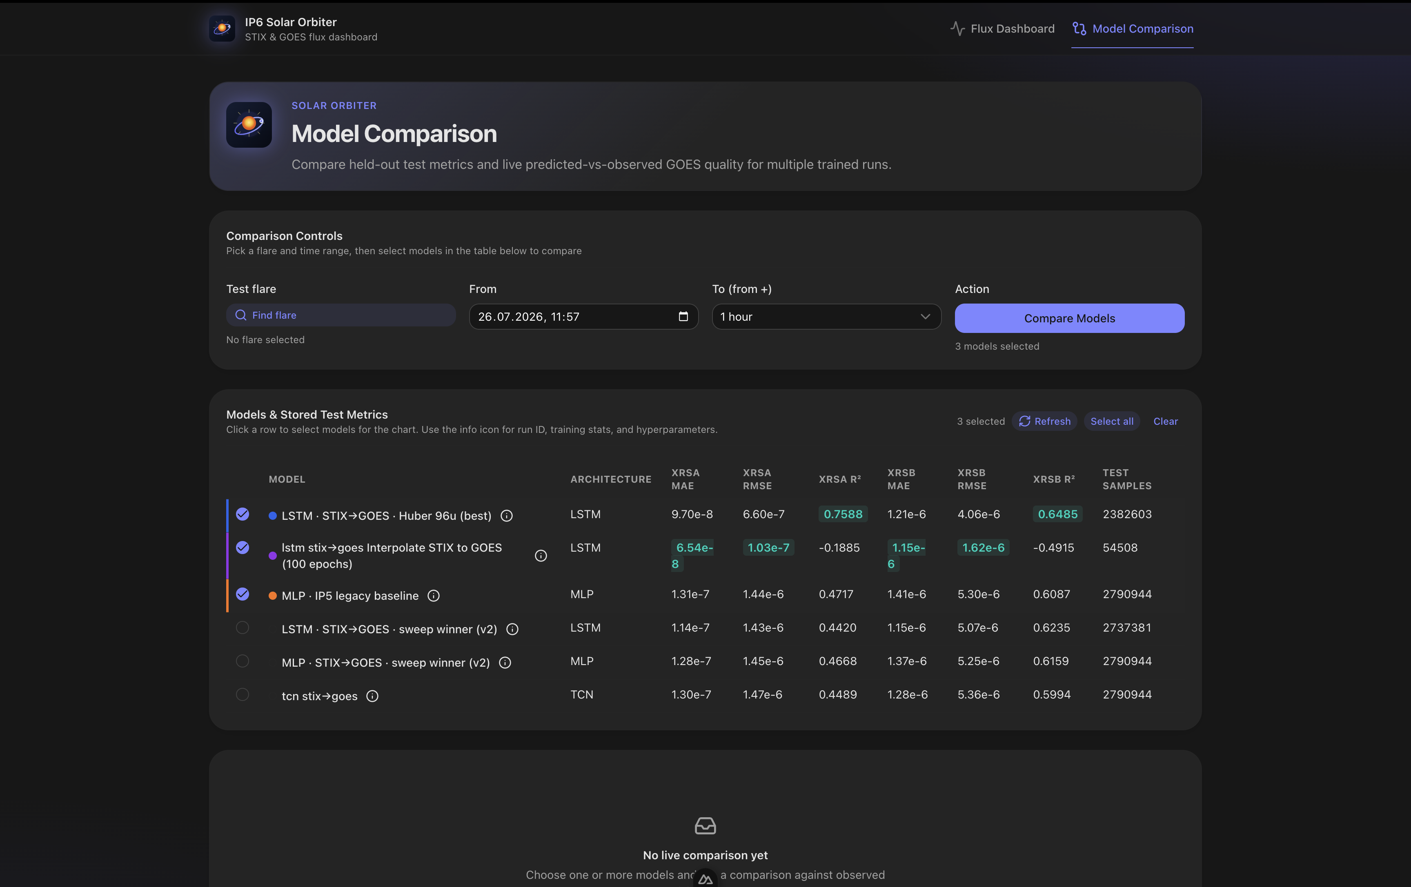Clear the model selection
Image resolution: width=1411 pixels, height=887 pixels.
1165,421
